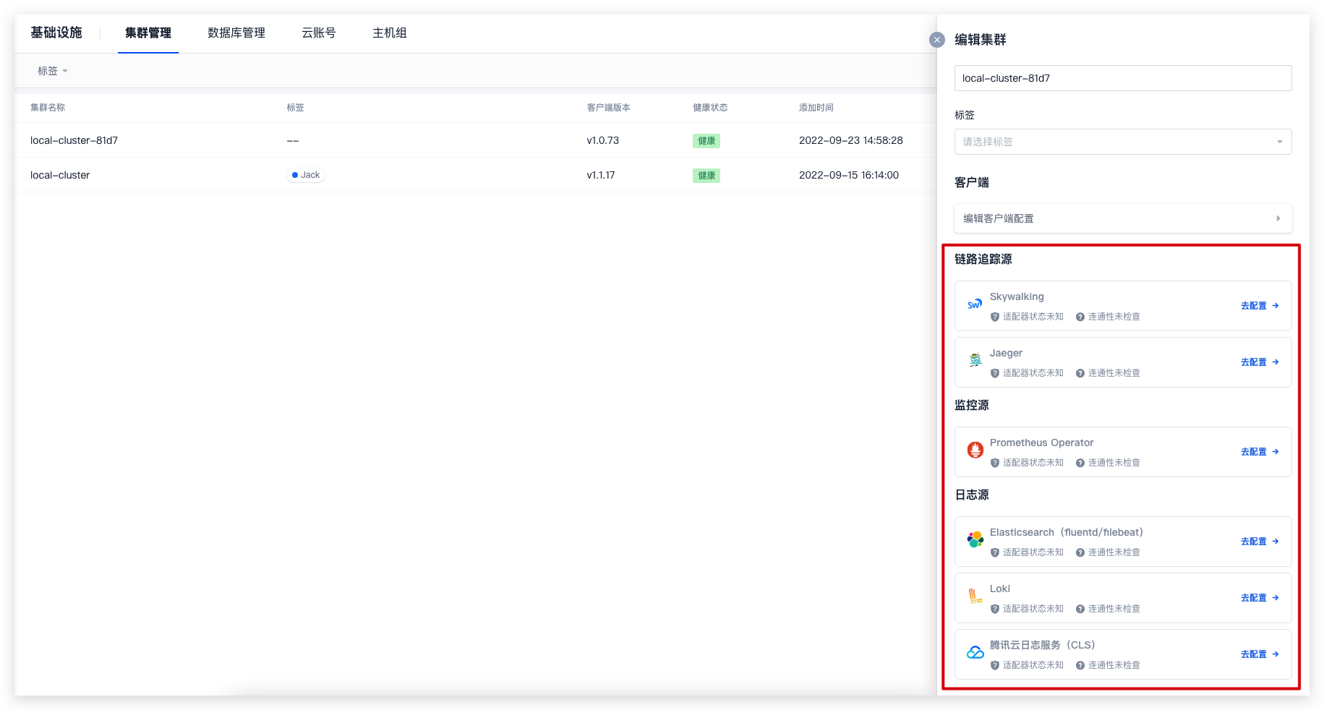Viewport: 1324px width, 710px height.
Task: Click the 添加时间 column header
Action: [816, 107]
